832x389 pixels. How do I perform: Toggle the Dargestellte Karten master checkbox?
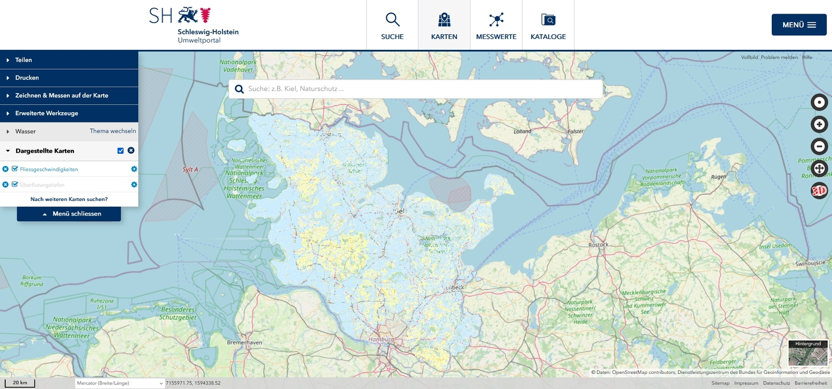point(121,151)
